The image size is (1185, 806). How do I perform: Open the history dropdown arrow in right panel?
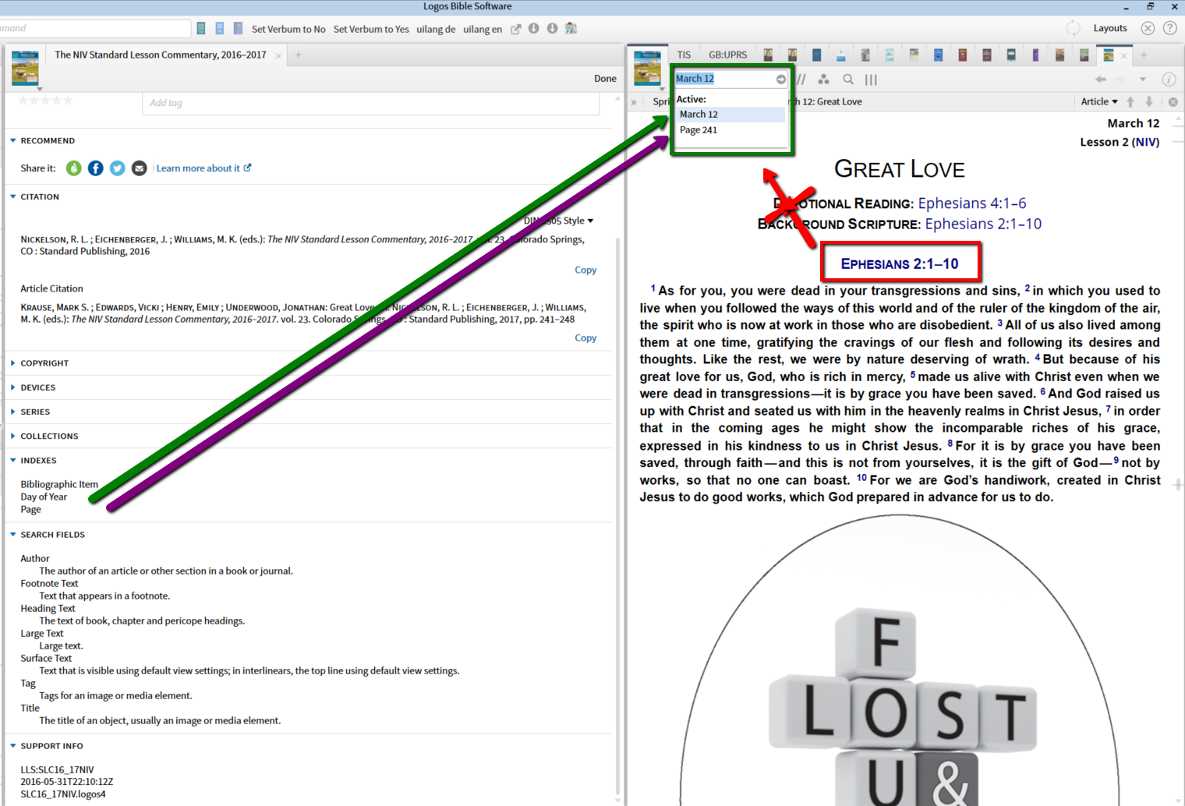click(x=1143, y=80)
